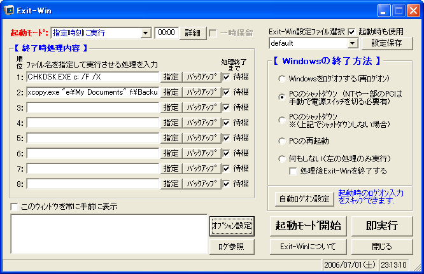This screenshot has width=424, height=274.
Task: Click 指定 button for row 5
Action: [x=171, y=138]
